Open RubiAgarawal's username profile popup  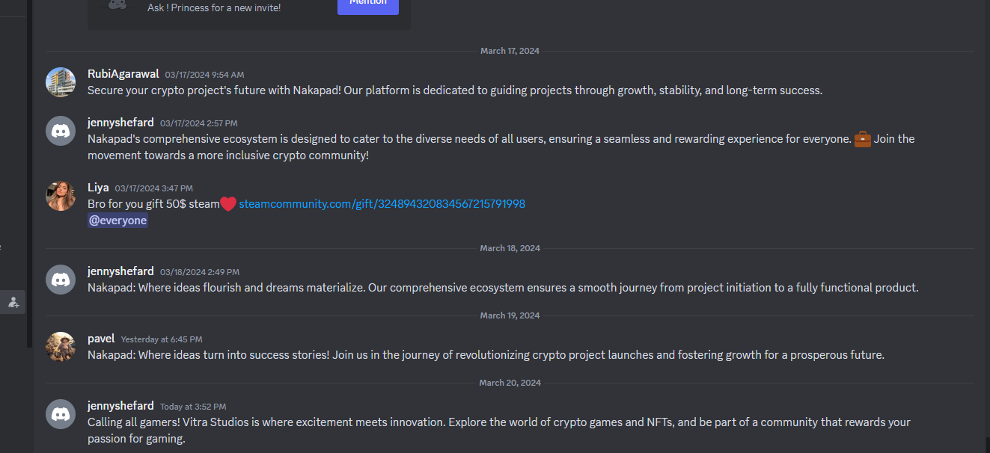(x=123, y=74)
